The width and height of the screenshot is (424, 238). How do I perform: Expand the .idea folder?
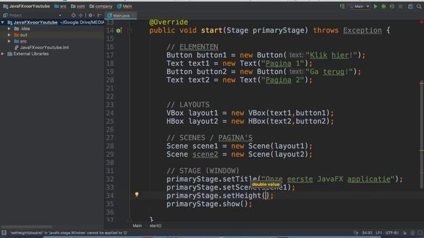pos(9,28)
